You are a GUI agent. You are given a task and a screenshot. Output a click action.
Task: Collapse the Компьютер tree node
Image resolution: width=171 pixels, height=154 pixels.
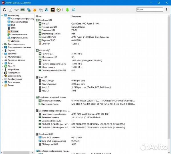pyautogui.click(x=2, y=16)
